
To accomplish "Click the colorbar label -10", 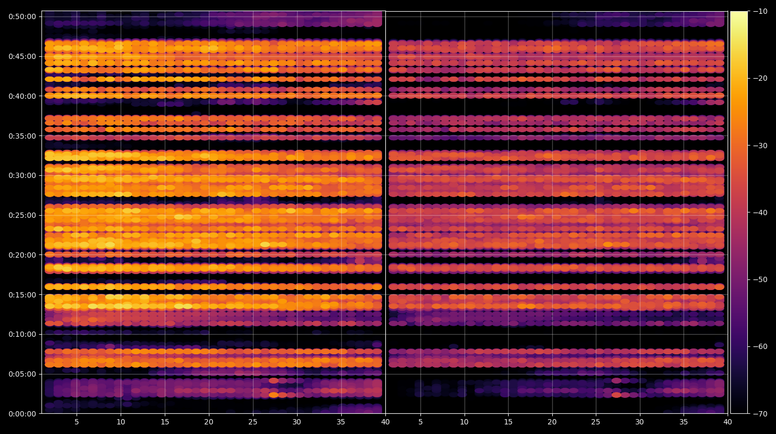I will 760,11.
